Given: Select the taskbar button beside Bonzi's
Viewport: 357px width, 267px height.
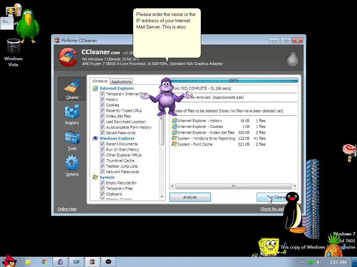Looking at the screenshot, I should pyautogui.click(x=76, y=262).
